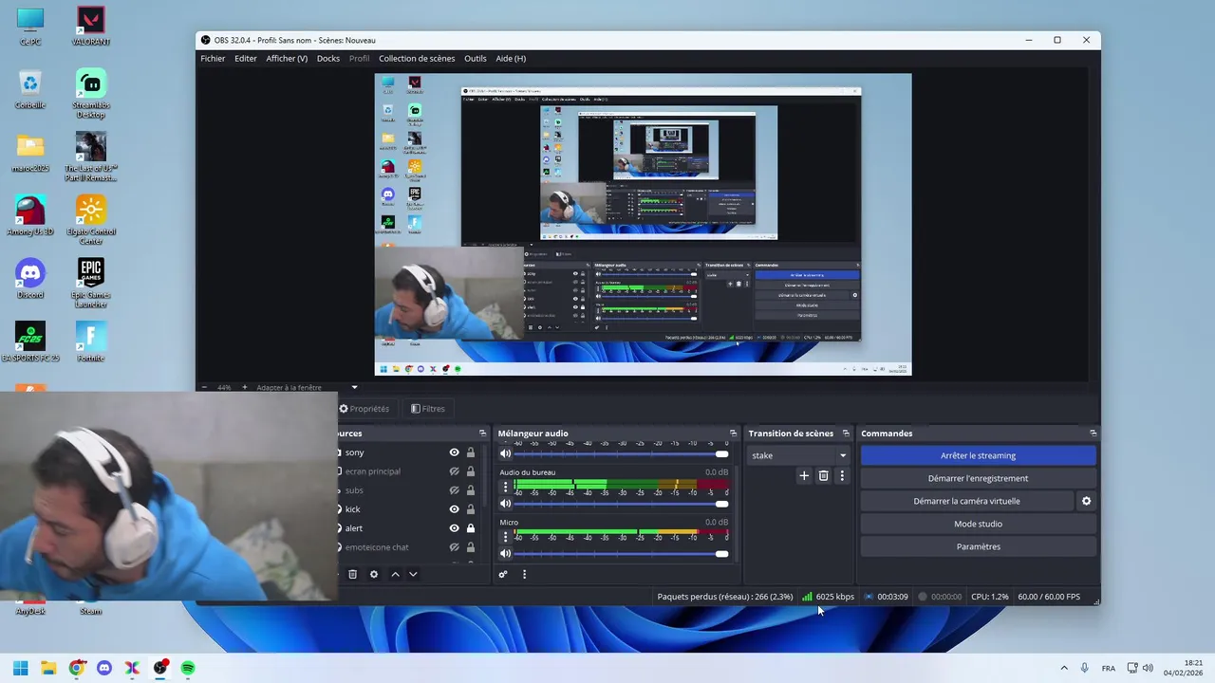This screenshot has height=683, width=1215.
Task: Open Chrome from the taskbar
Action: coord(77,668)
